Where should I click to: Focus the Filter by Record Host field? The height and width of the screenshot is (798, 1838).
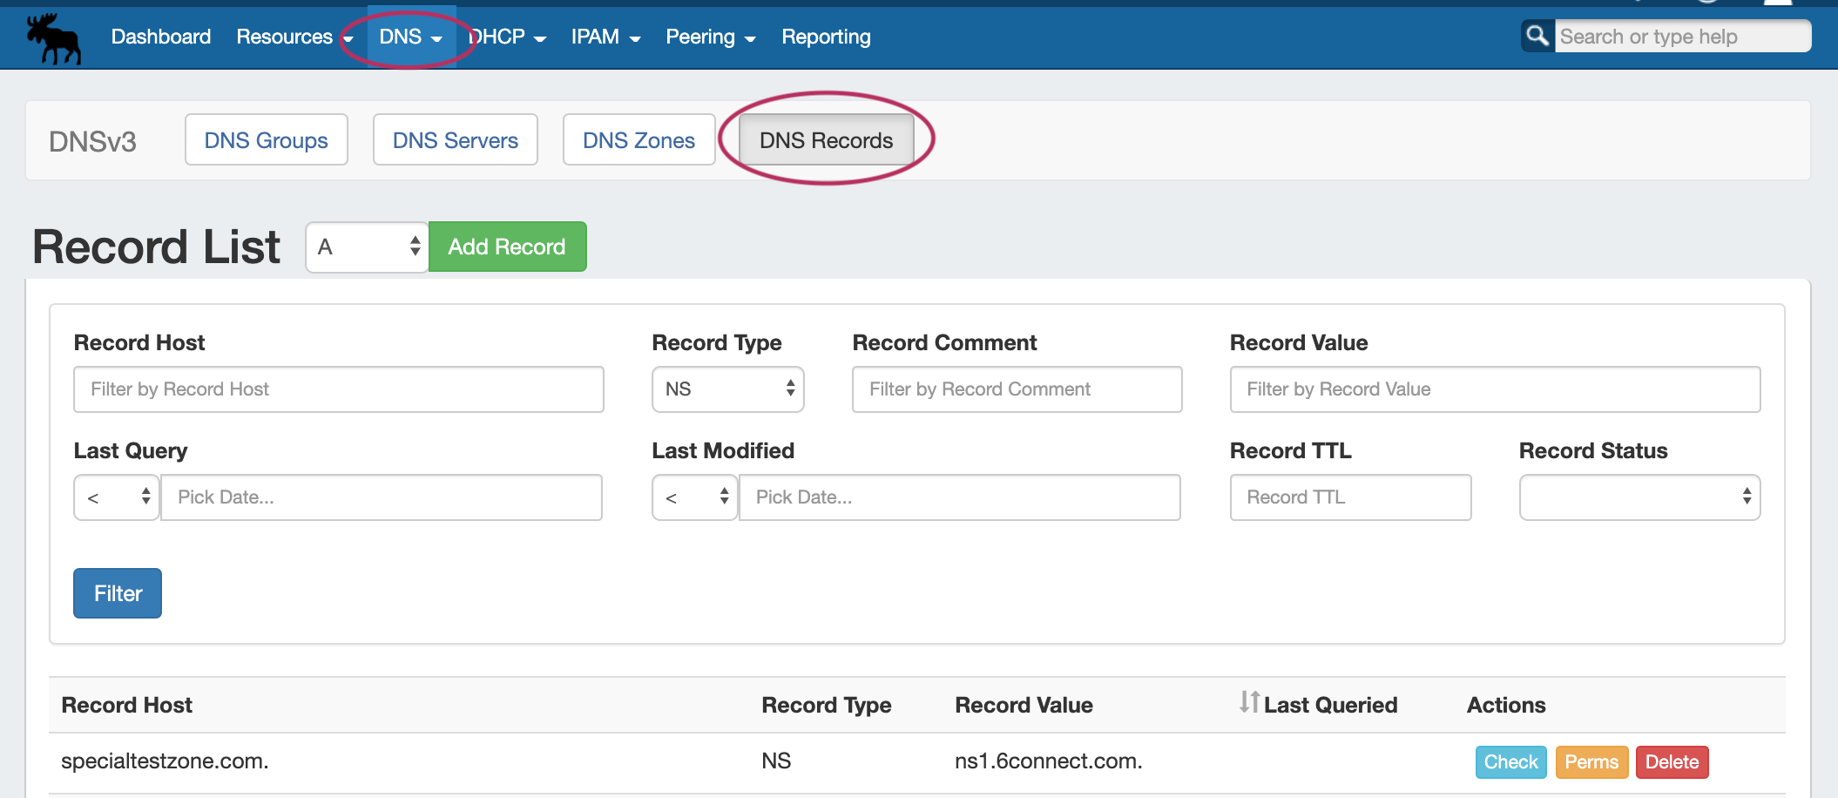tap(338, 389)
